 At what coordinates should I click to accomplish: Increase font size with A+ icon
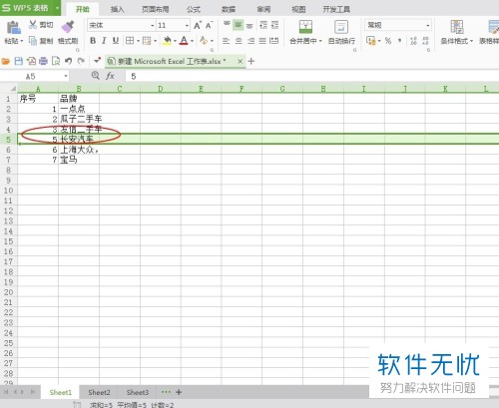point(198,25)
